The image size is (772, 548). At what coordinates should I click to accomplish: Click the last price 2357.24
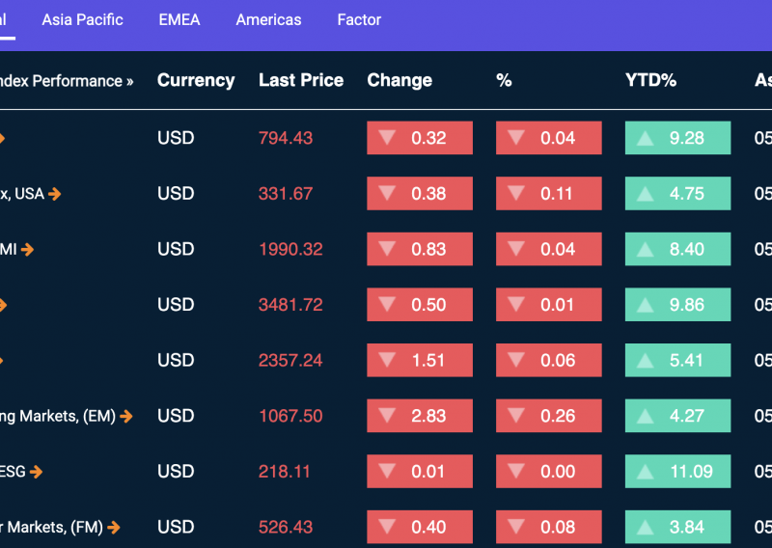(290, 361)
